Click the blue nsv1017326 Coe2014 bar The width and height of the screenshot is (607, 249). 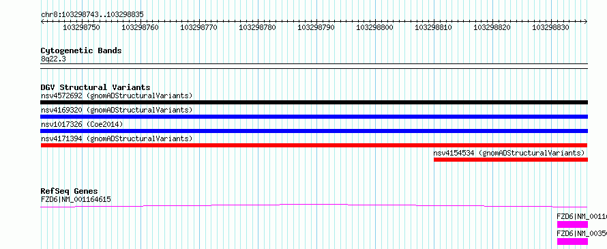(x=314, y=131)
